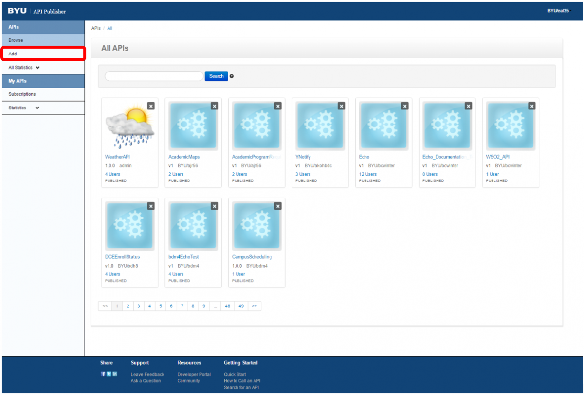The height and width of the screenshot is (395, 584).
Task: Jump to page 49 in pagination
Action: click(241, 306)
